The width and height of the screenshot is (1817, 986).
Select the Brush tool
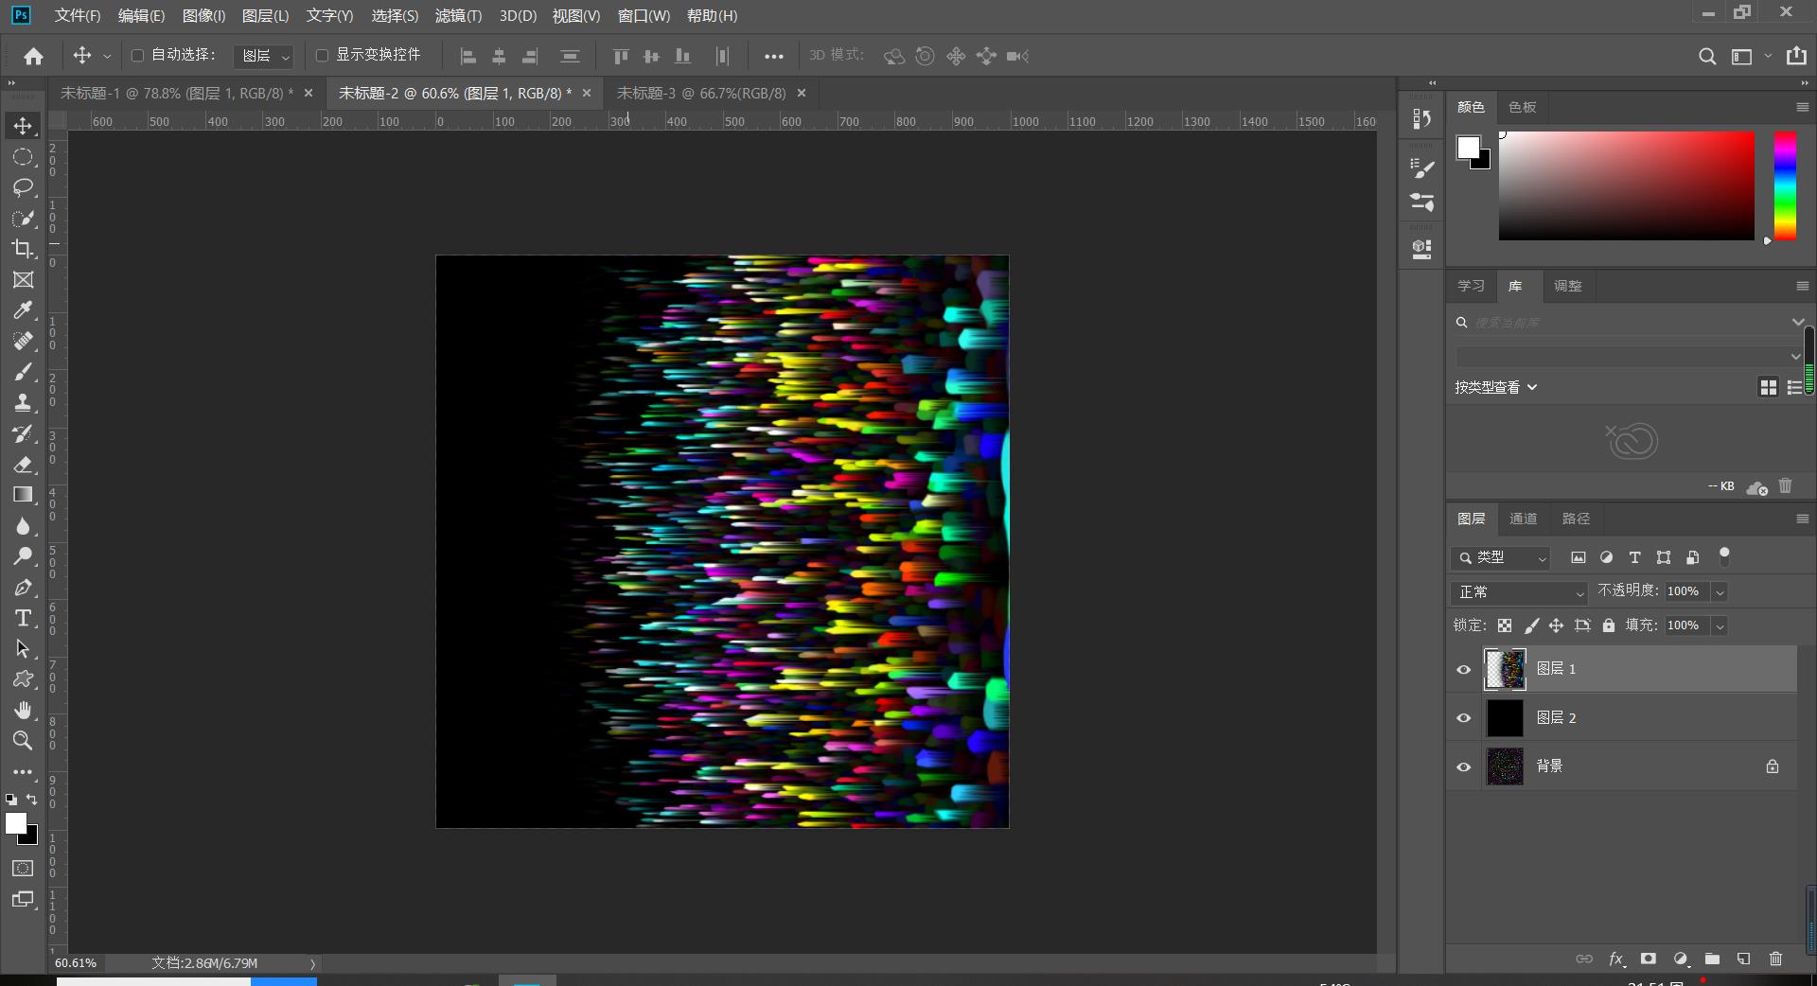pos(23,372)
